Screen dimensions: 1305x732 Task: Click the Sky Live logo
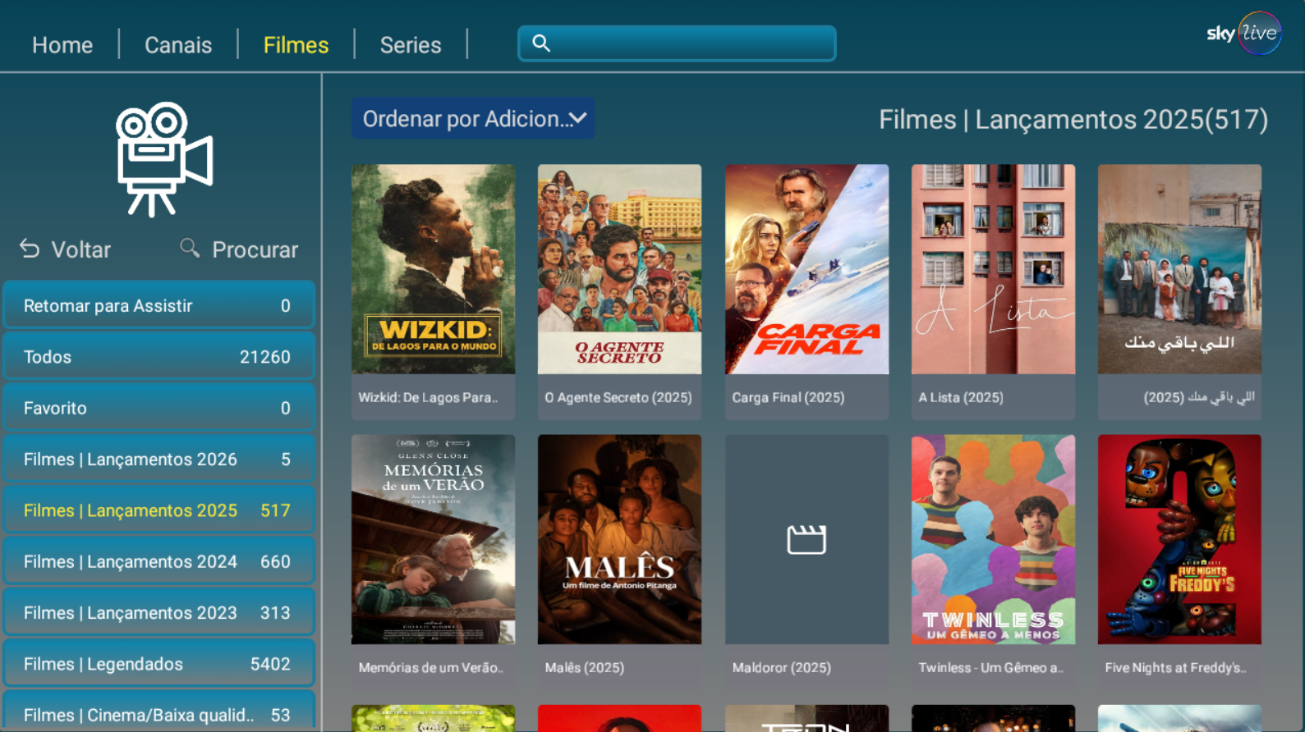1243,34
